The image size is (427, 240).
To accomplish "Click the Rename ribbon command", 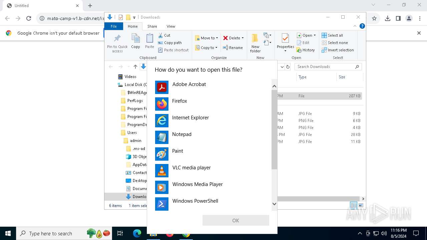I will [233, 48].
